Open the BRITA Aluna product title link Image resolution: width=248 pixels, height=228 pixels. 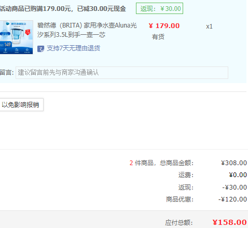87,30
